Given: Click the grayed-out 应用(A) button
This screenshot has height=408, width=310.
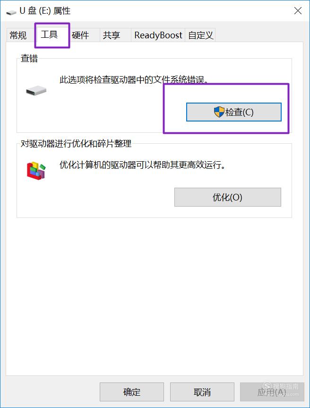Looking at the screenshot, I should [272, 392].
